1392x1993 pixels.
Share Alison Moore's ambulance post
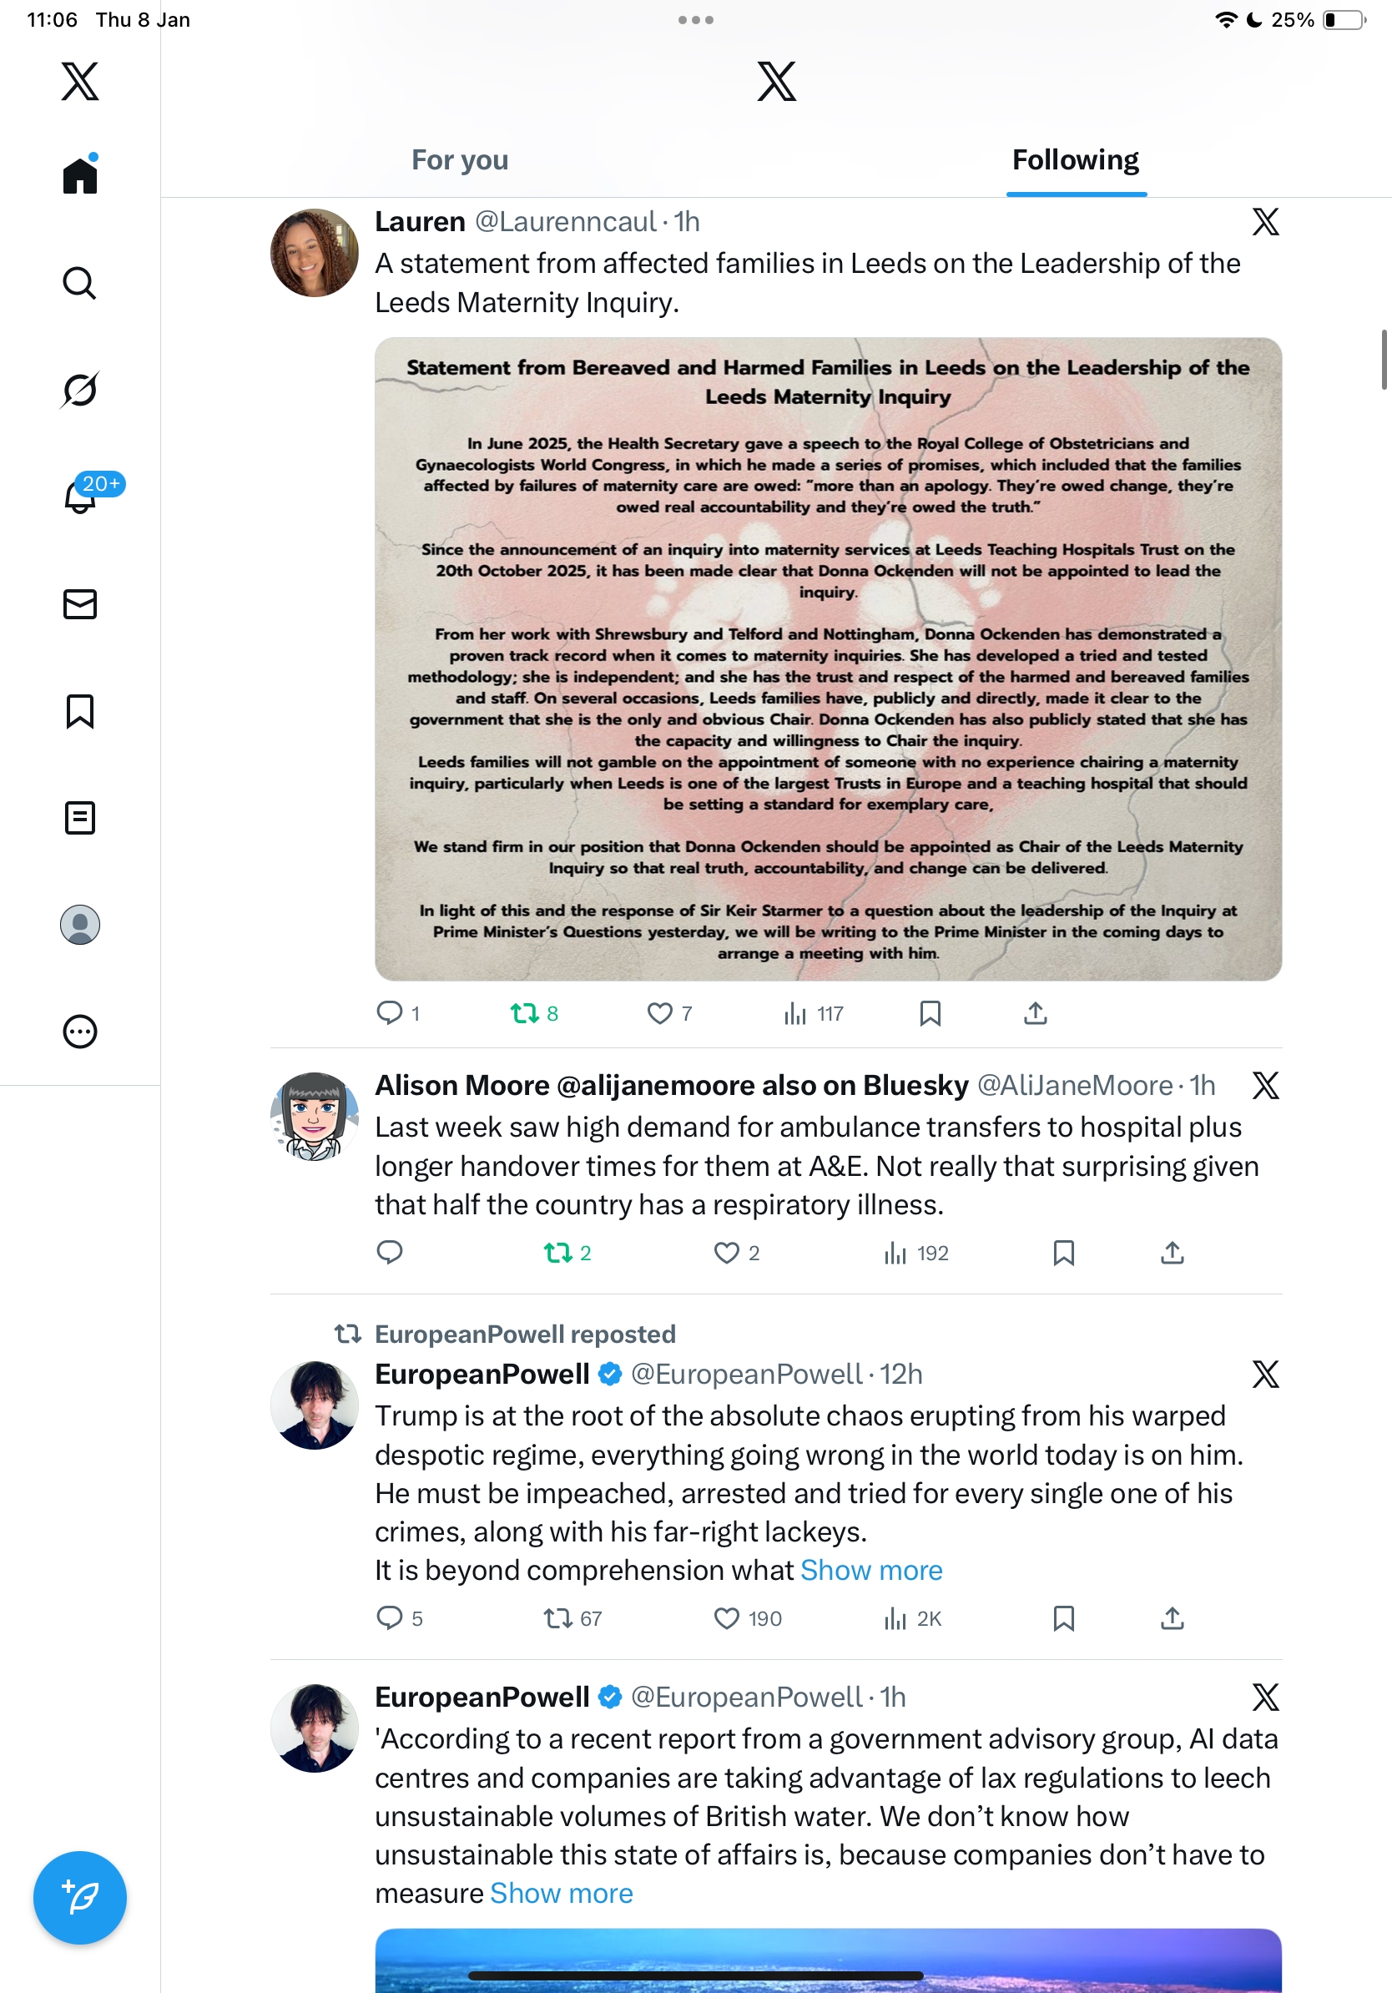pyautogui.click(x=1173, y=1253)
